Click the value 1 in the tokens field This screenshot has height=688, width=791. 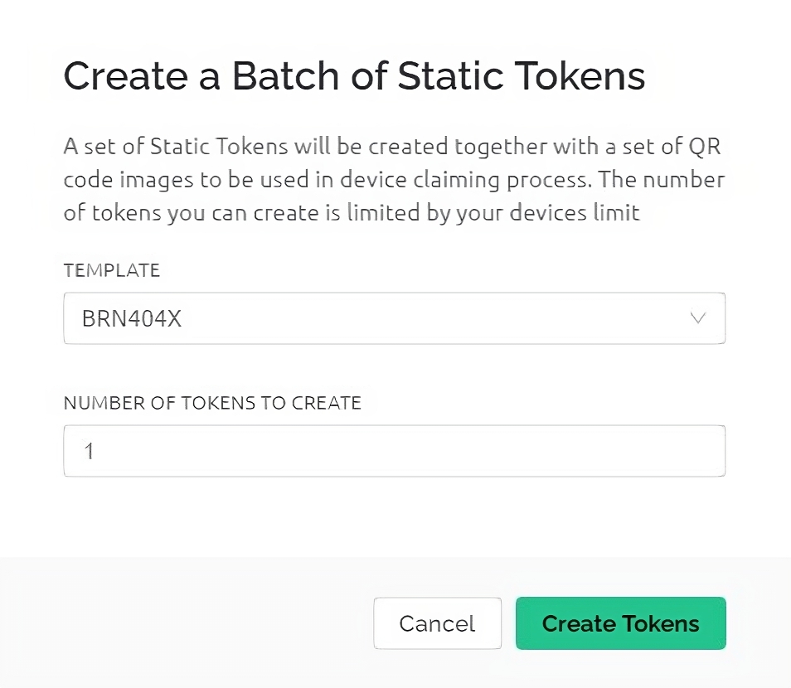[x=89, y=452]
